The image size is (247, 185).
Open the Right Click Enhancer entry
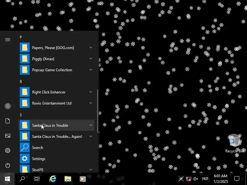click(57, 92)
